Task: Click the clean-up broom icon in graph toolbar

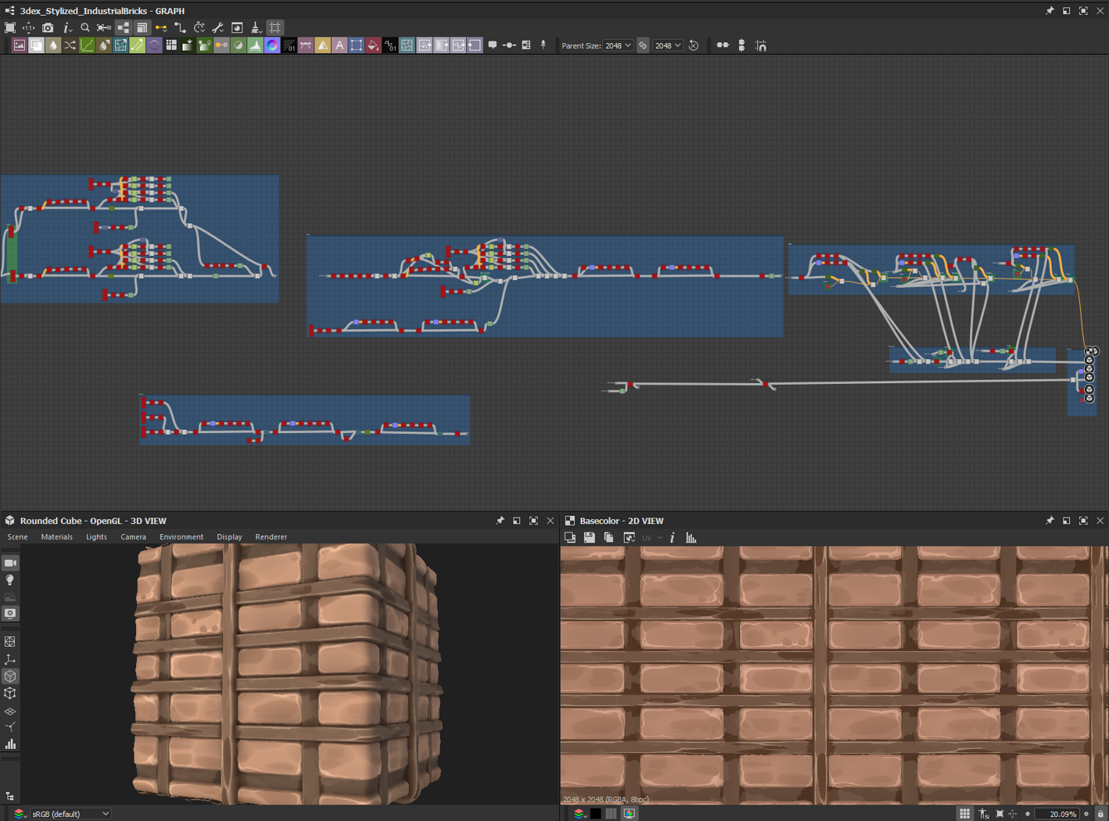Action: [x=256, y=28]
